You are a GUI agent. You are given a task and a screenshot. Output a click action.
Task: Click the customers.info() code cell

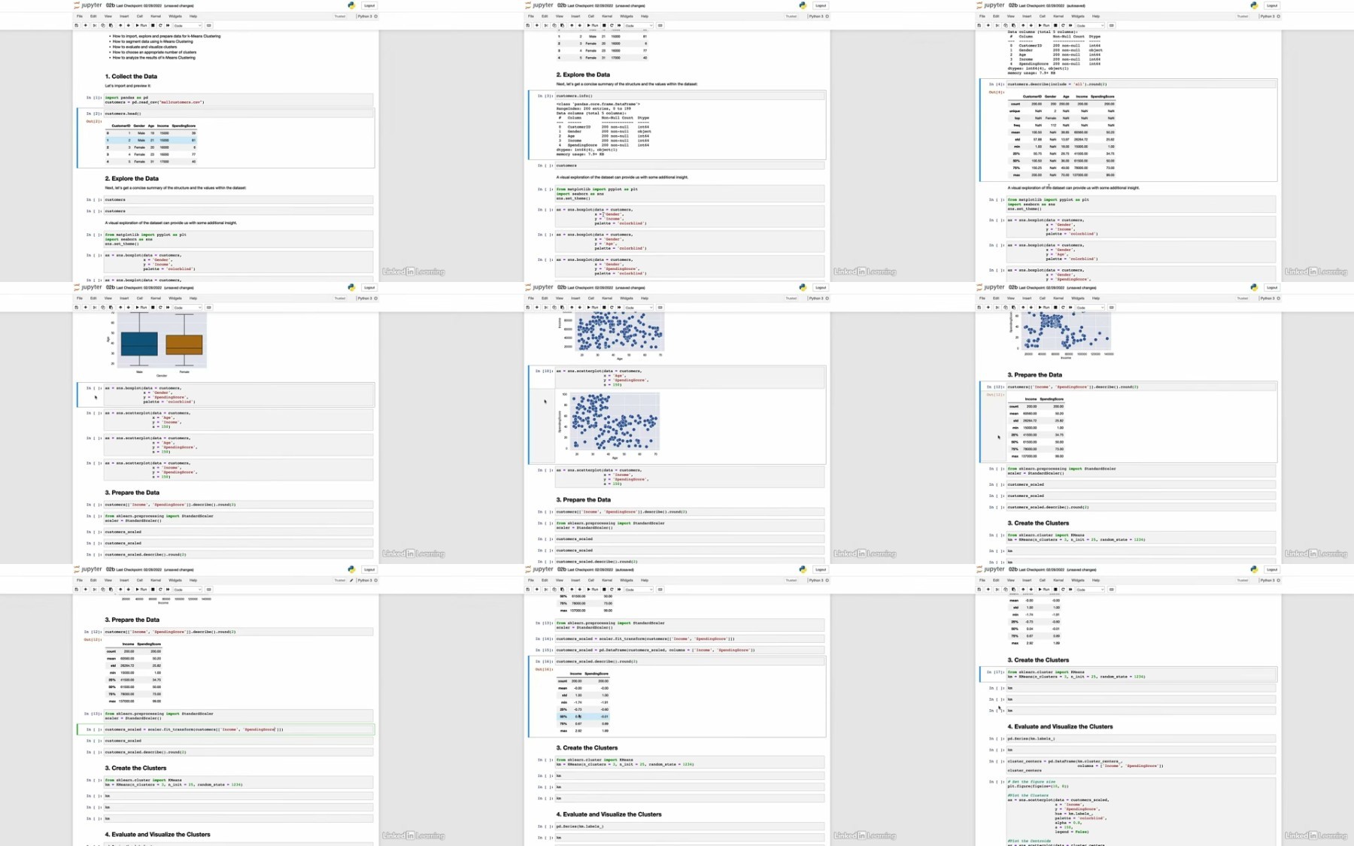(x=690, y=96)
